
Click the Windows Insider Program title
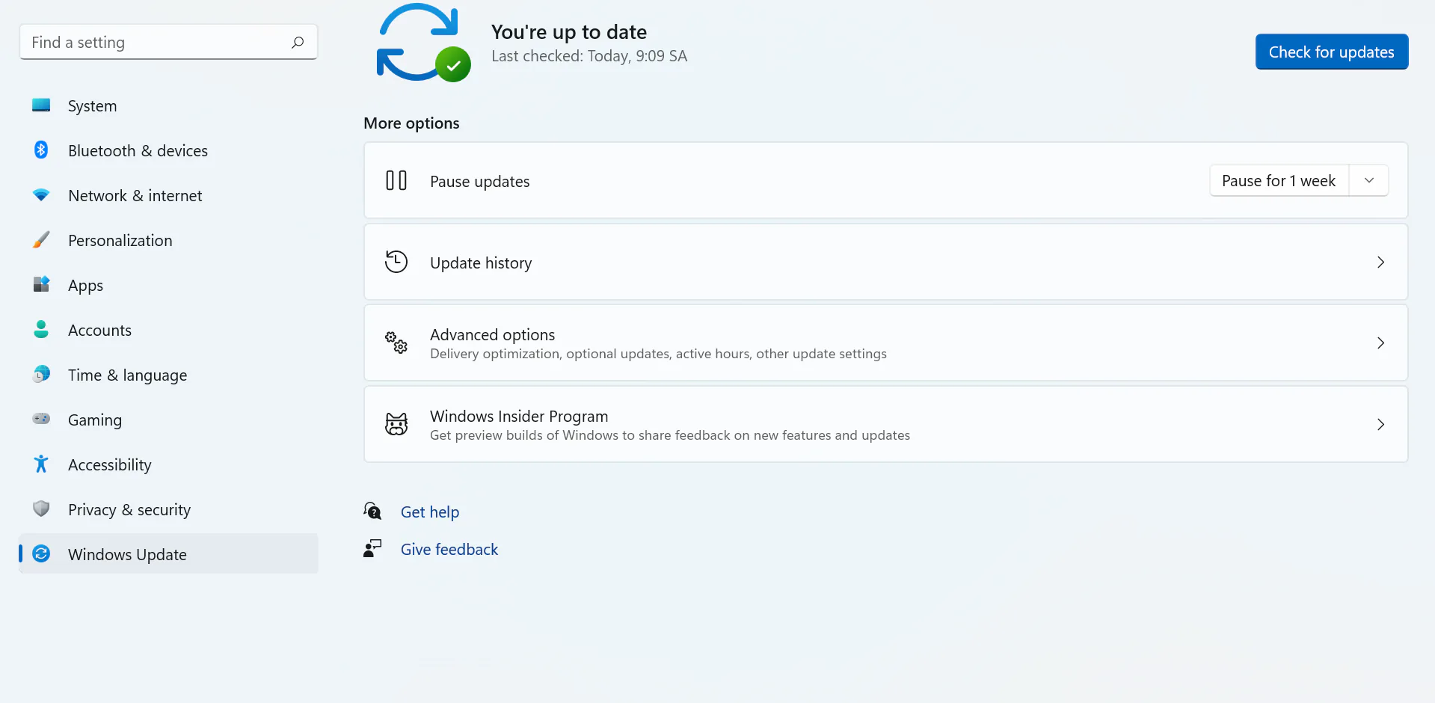(x=519, y=416)
